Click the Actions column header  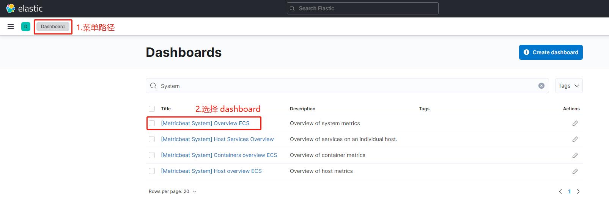pyautogui.click(x=571, y=109)
